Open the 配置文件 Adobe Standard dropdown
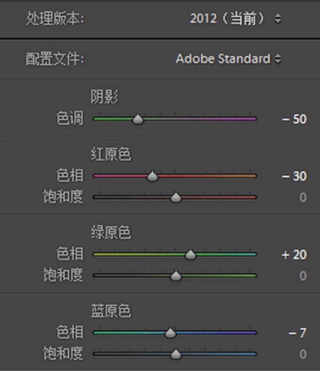Image resolution: width=320 pixels, height=371 pixels. point(229,59)
